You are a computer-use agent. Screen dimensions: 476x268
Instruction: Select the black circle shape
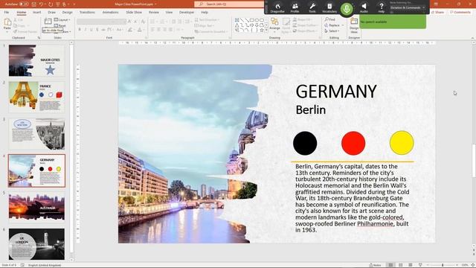pos(305,143)
